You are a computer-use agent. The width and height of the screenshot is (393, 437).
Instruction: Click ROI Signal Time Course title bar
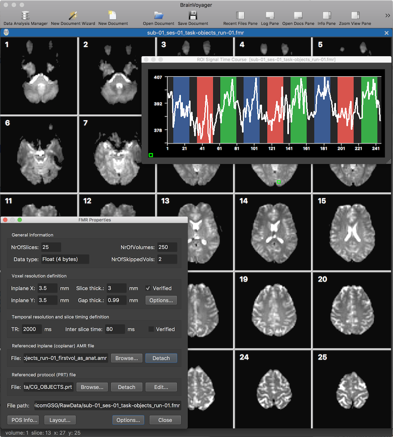click(266, 59)
